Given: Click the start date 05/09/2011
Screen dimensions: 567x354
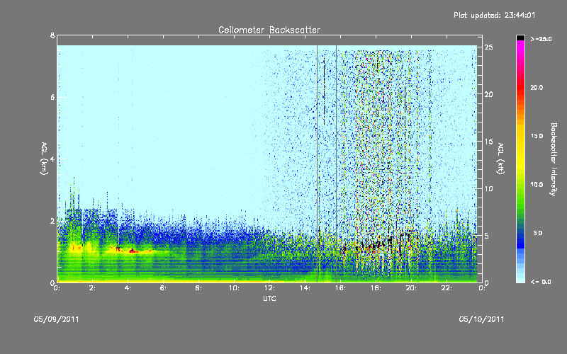Looking at the screenshot, I should pos(57,320).
